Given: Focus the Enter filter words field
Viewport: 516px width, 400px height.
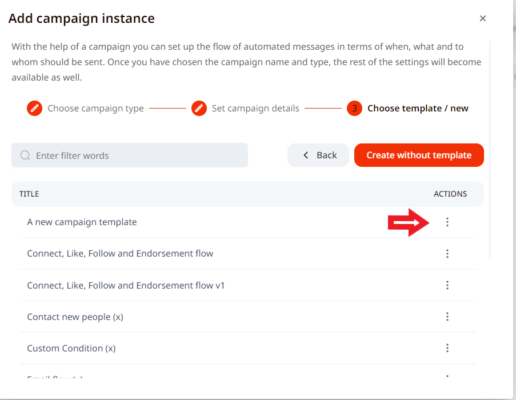Looking at the screenshot, I should tap(137, 155).
